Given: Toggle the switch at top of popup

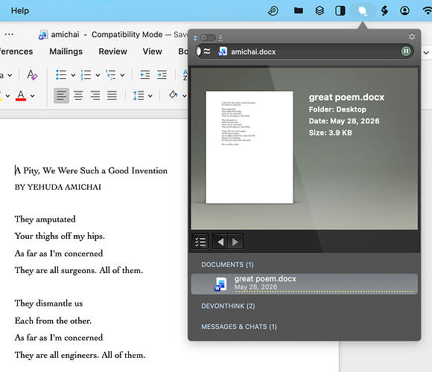Looking at the screenshot, I should coord(208,37).
